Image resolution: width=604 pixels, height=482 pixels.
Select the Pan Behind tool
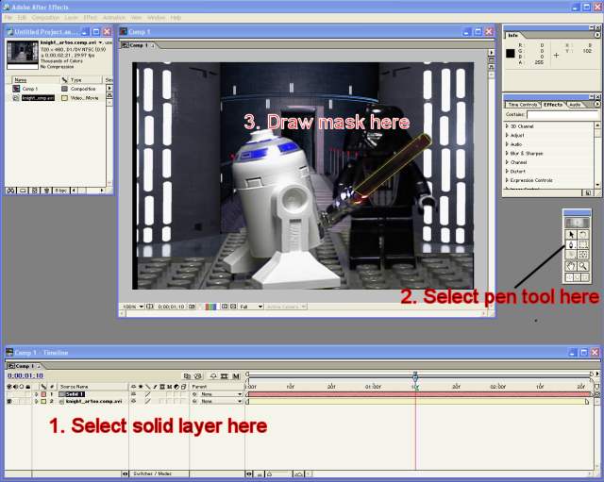point(583,255)
